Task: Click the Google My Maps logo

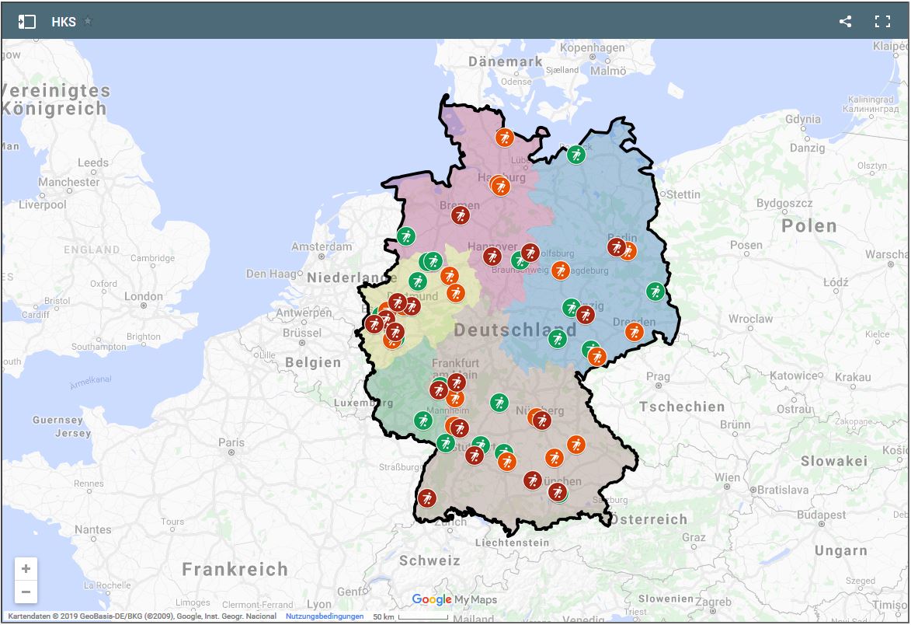Action: pos(454,599)
